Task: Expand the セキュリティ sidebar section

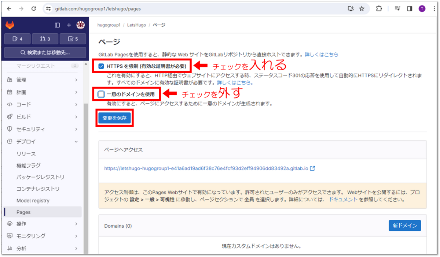Action: coord(43,129)
